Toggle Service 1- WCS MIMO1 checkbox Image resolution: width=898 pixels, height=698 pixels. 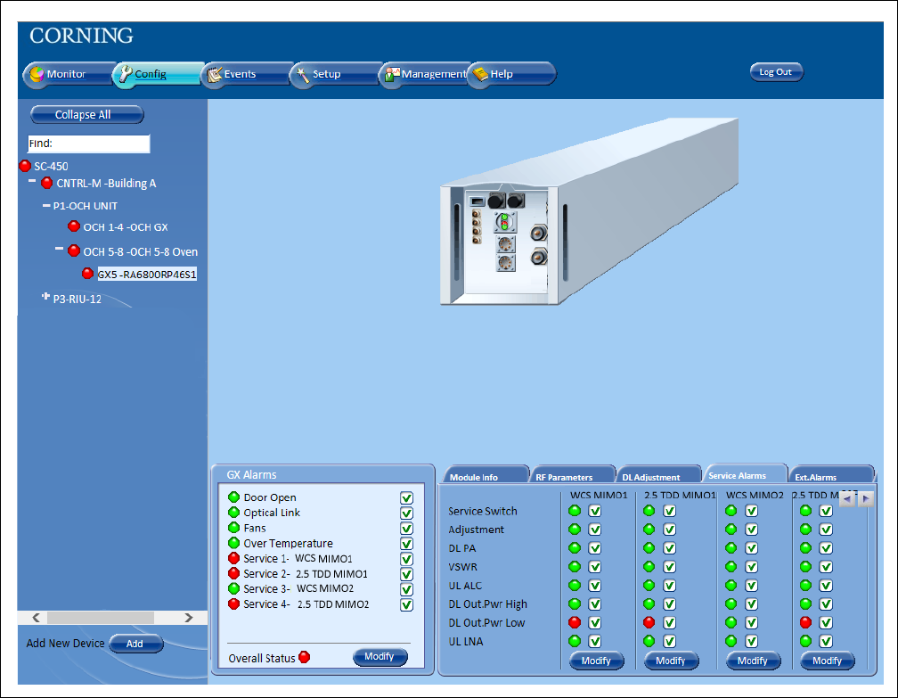pos(406,559)
